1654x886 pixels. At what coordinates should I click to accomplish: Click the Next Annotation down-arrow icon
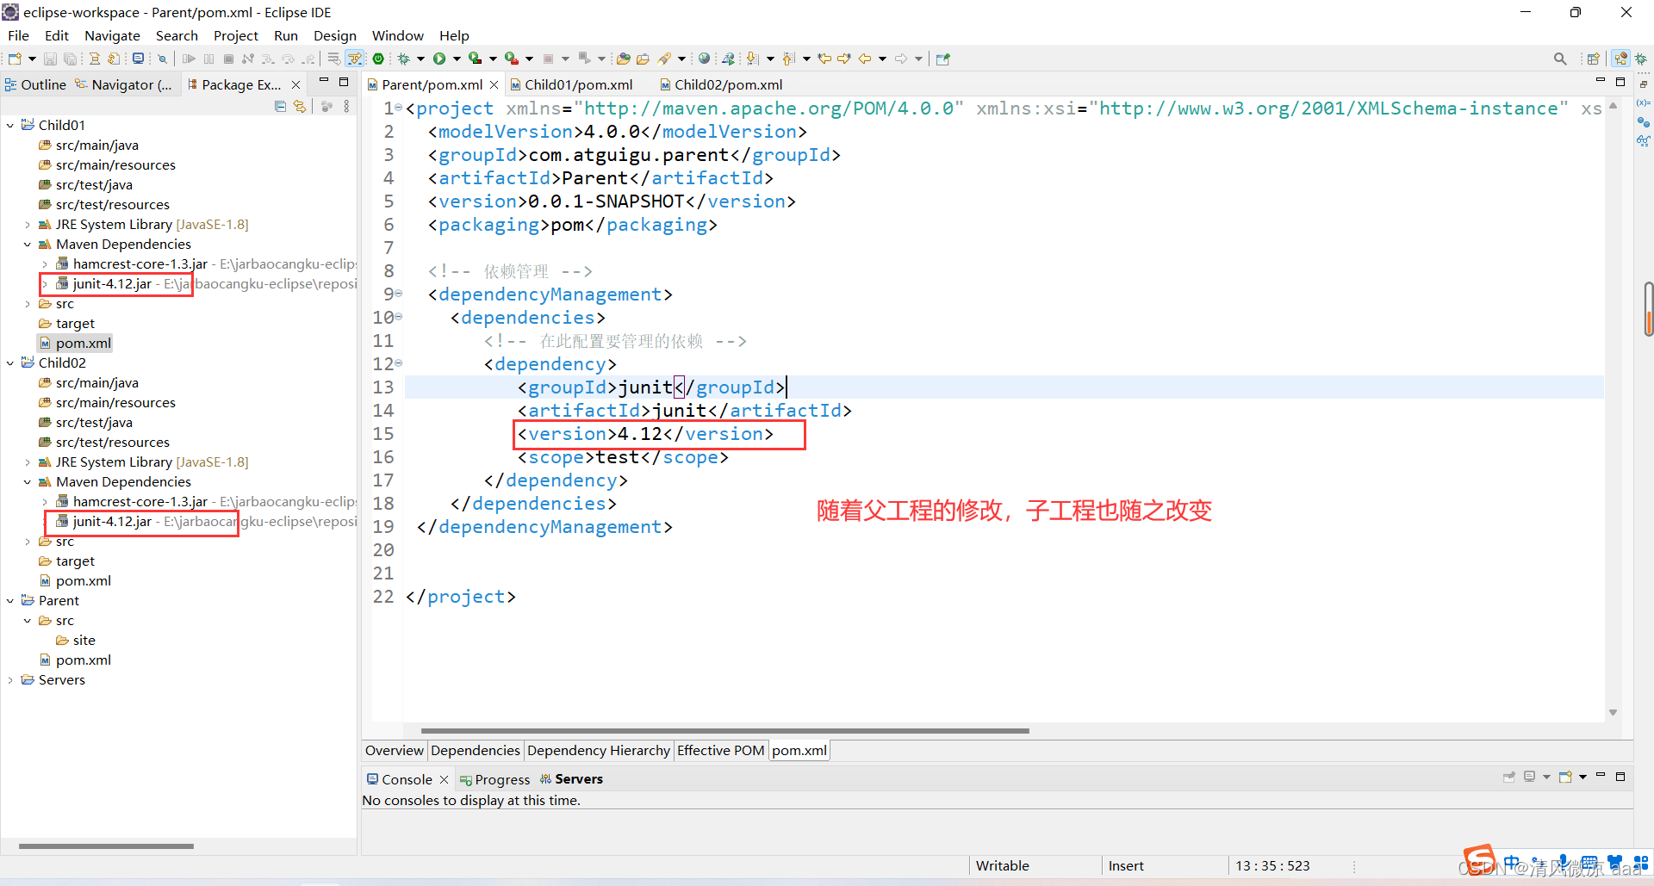coord(753,59)
